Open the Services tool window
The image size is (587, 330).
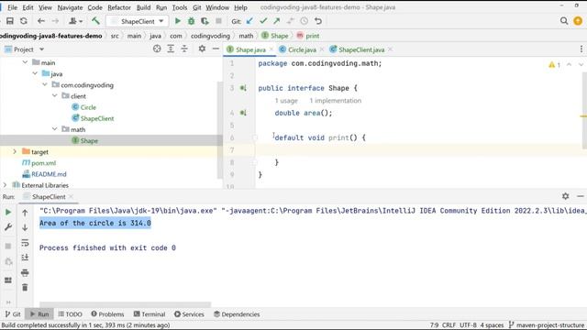click(189, 313)
